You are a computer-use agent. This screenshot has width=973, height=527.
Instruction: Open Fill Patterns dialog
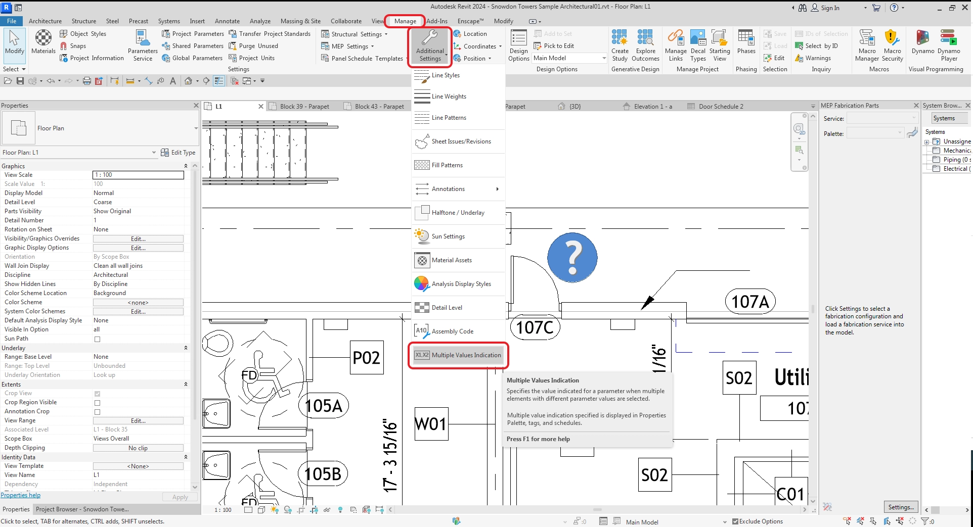(458, 165)
